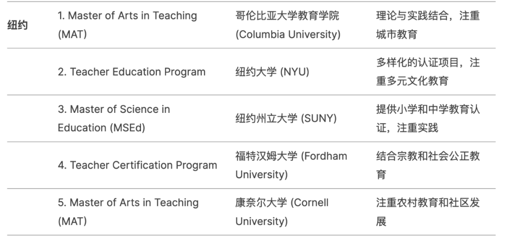The height and width of the screenshot is (236, 523).
Task: Select the 注重实践 text in the SUNY row
Action: 417,128
